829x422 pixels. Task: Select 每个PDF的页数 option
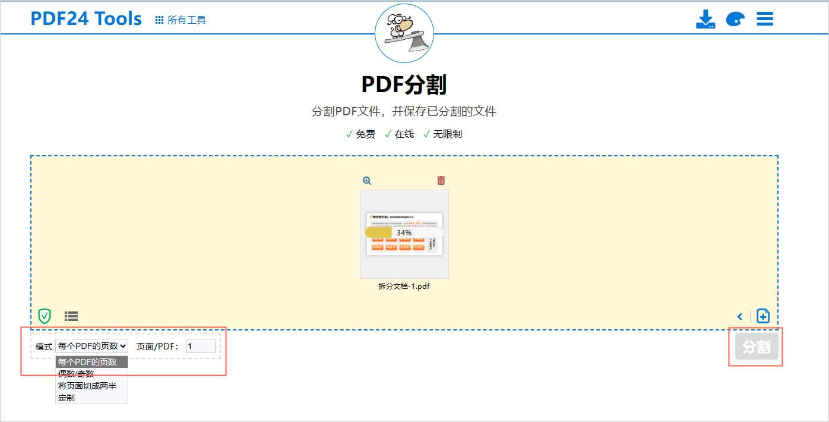(x=91, y=362)
